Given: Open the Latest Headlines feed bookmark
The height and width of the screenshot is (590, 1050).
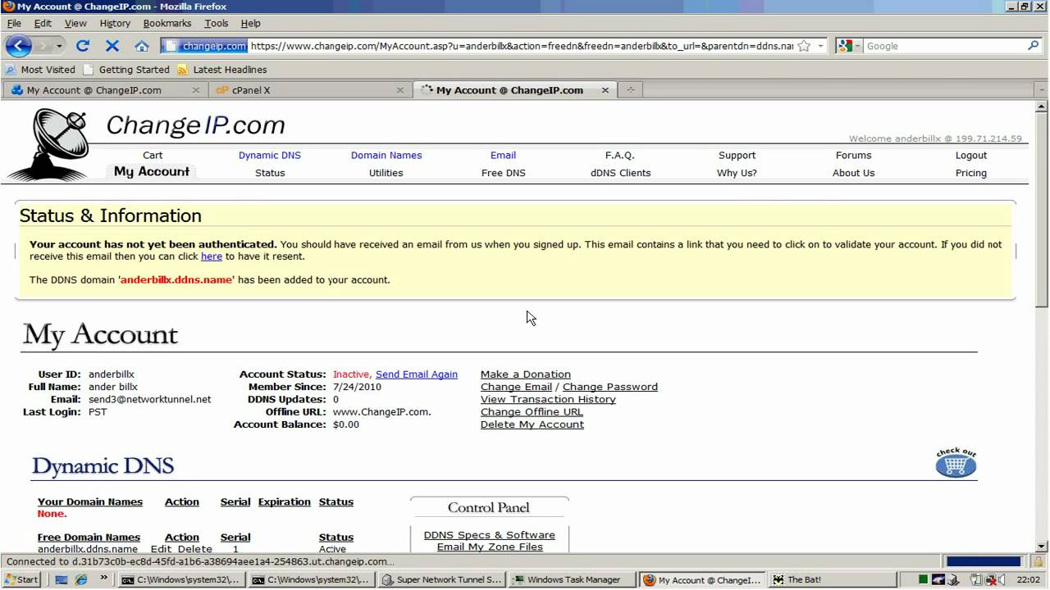Looking at the screenshot, I should (x=221, y=70).
